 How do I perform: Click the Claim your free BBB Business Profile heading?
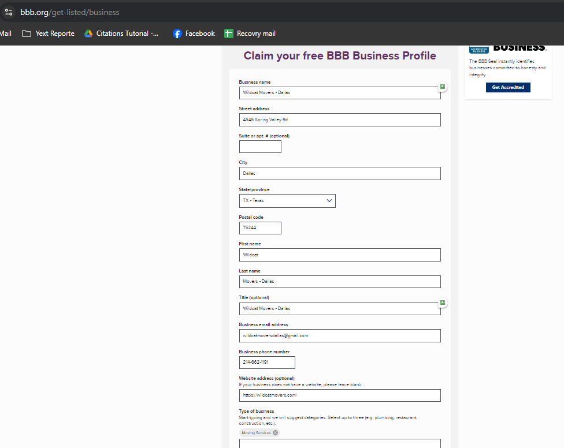pyautogui.click(x=340, y=55)
